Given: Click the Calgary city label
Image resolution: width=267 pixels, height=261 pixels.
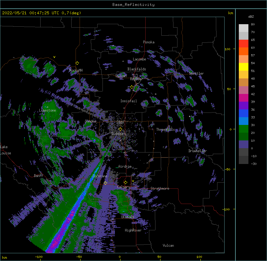Looking at the screenshot, I should pyautogui.click(x=124, y=187).
